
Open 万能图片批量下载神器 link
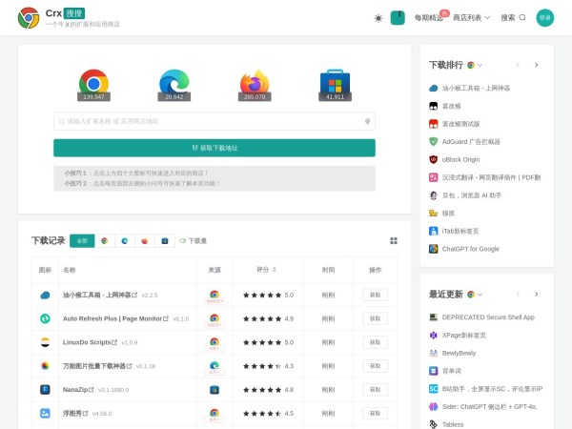pos(97,366)
